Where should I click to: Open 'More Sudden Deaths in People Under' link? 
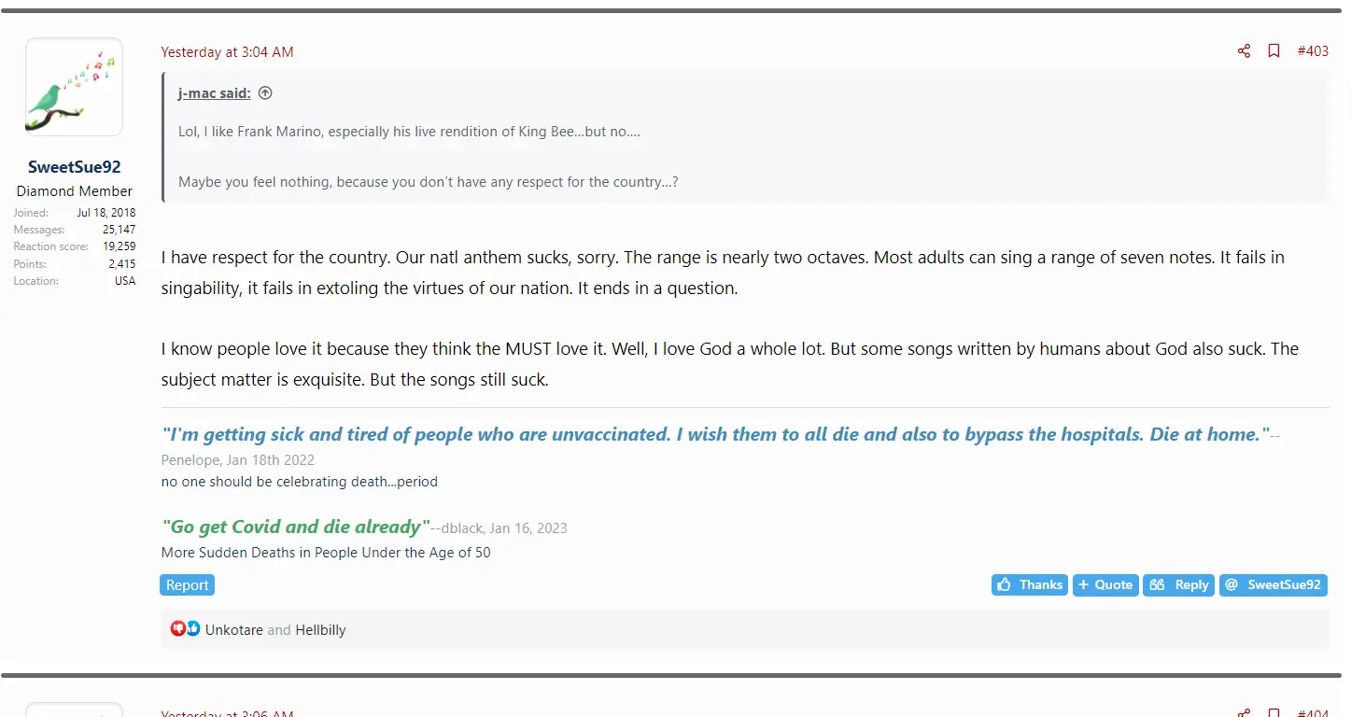coord(325,553)
